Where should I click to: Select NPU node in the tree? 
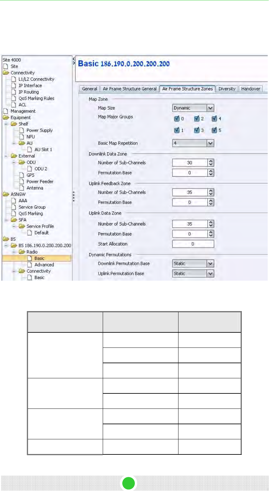(30, 137)
